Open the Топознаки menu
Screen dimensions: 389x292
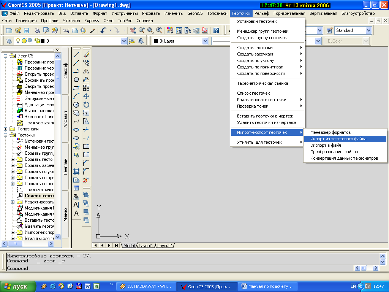(217, 13)
